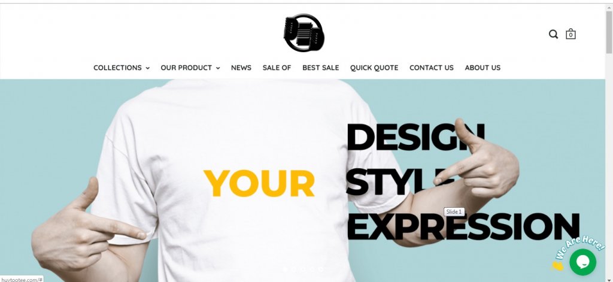Open the QUICK QUOTE page
The height and width of the screenshot is (282, 613).
coord(374,68)
